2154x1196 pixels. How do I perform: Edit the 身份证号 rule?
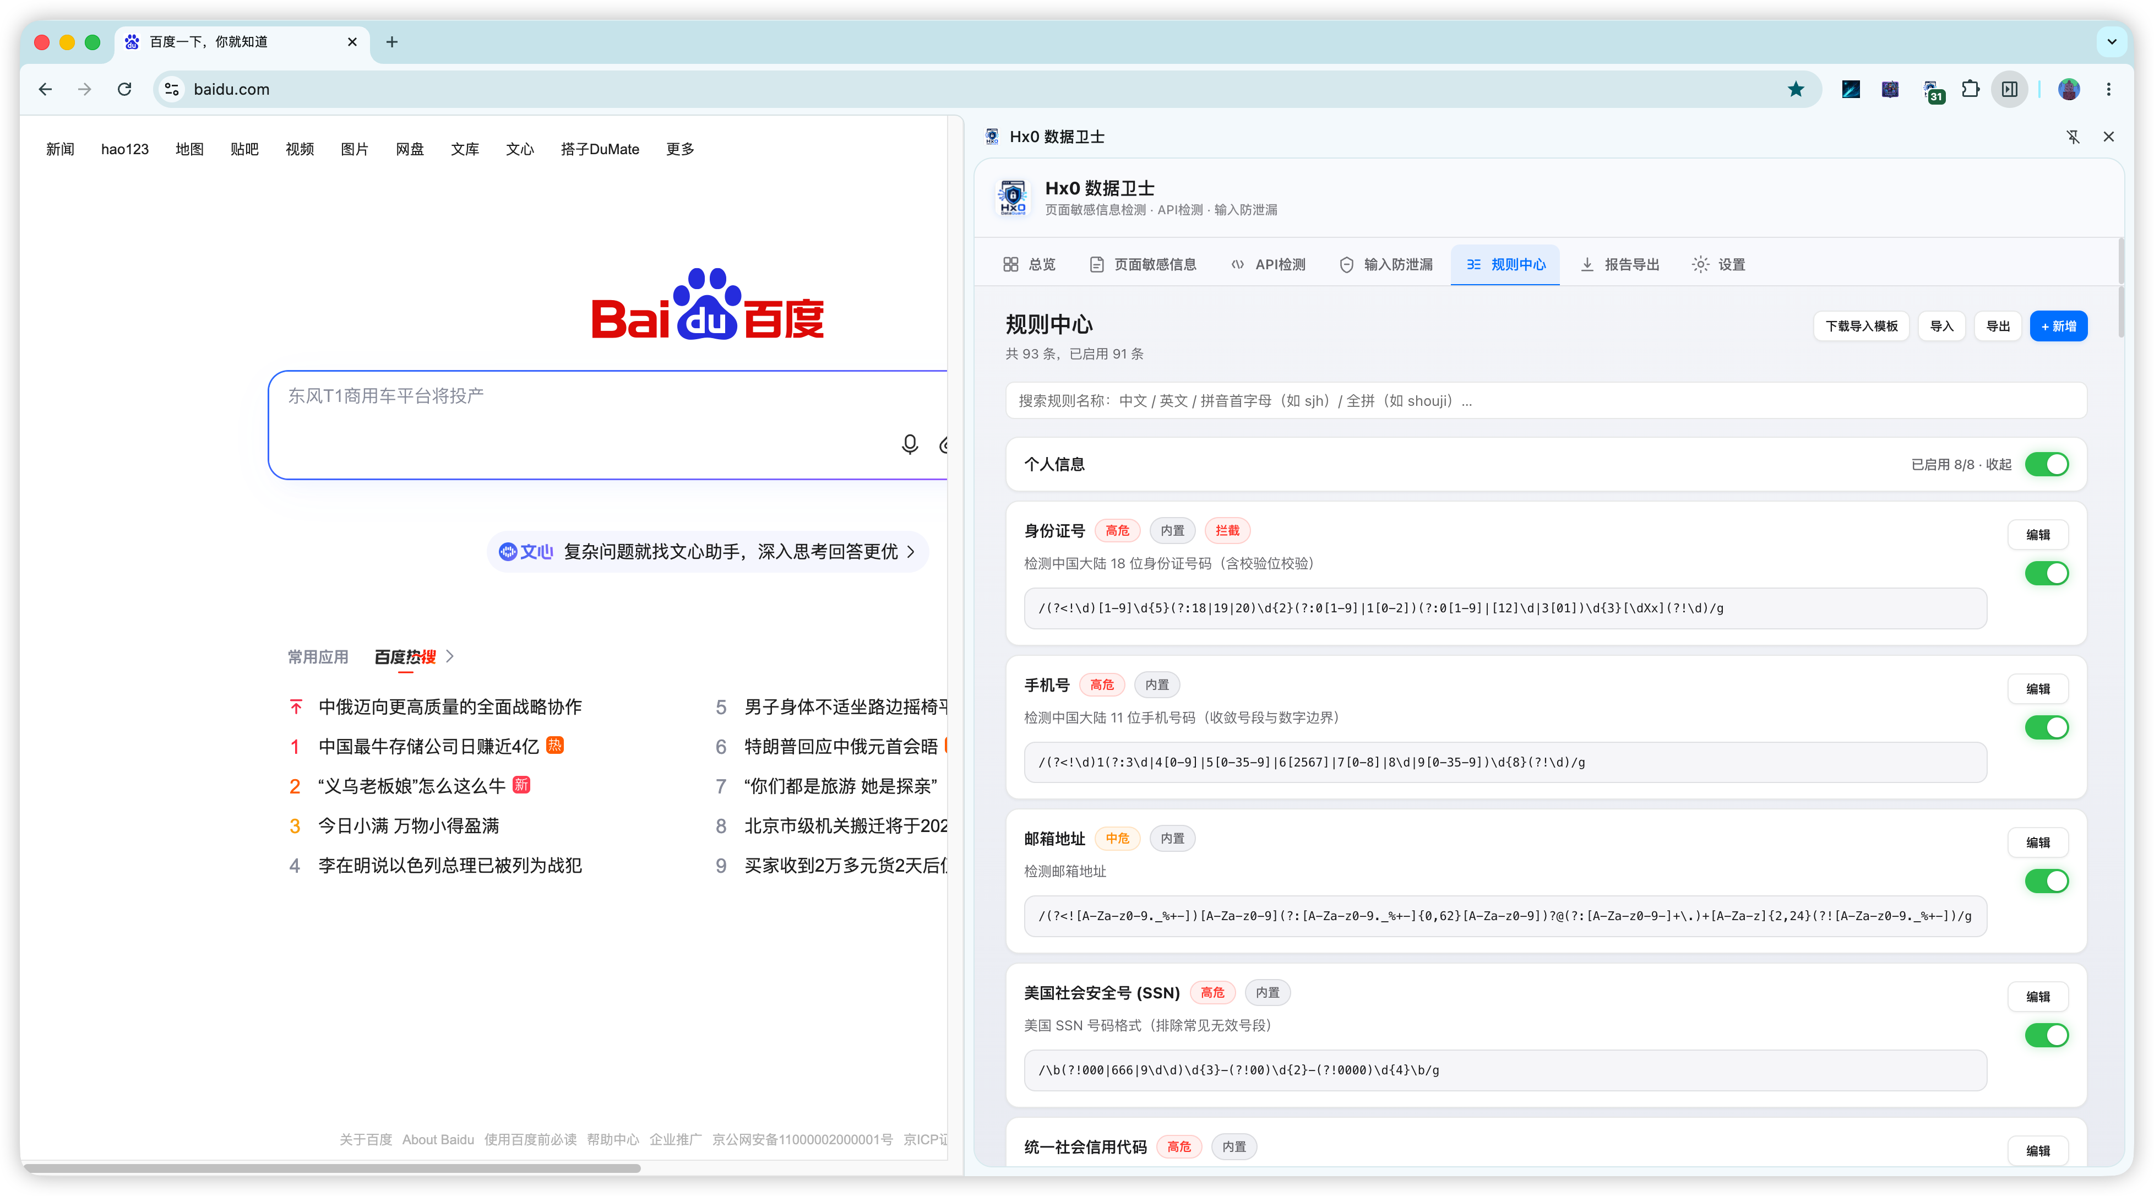tap(2038, 535)
